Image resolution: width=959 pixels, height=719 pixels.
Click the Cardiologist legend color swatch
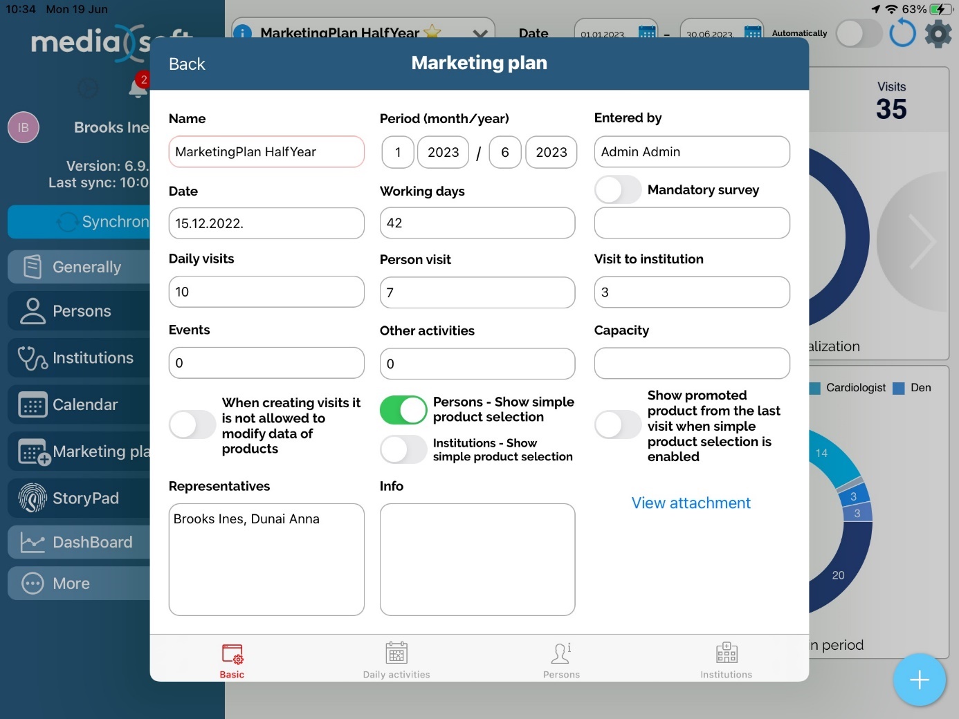click(815, 388)
